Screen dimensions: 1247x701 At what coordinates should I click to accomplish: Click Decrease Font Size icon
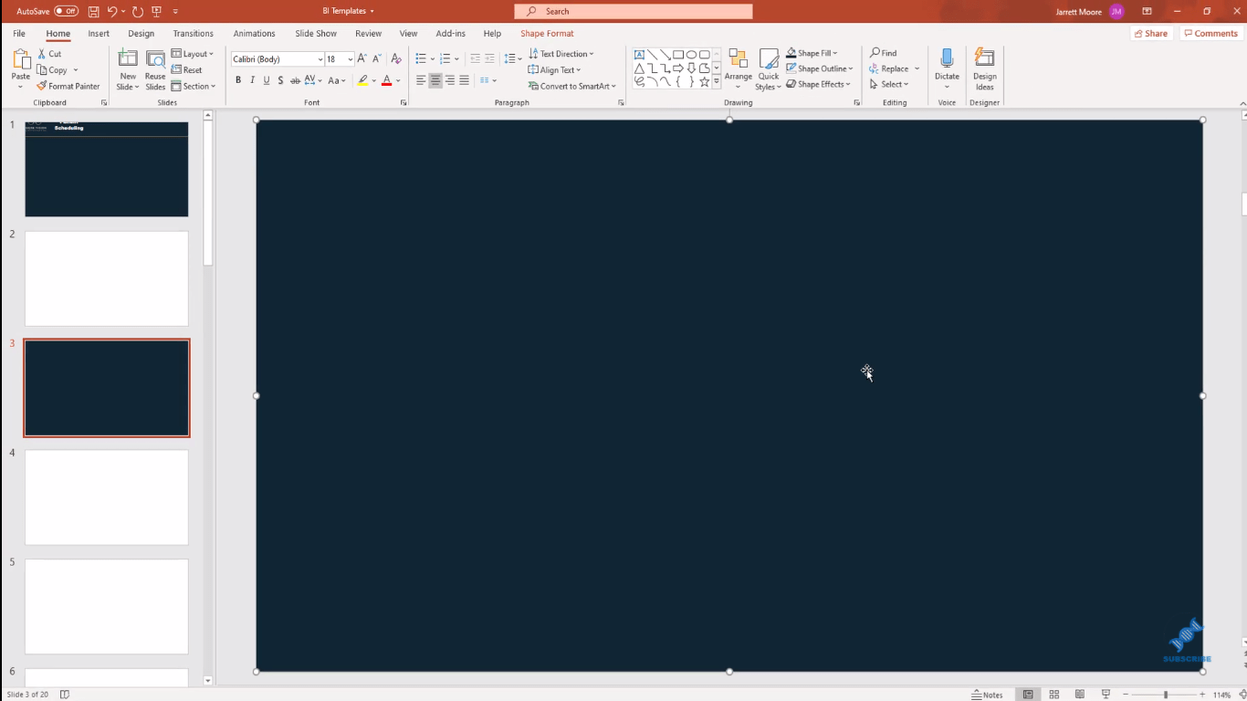click(377, 58)
